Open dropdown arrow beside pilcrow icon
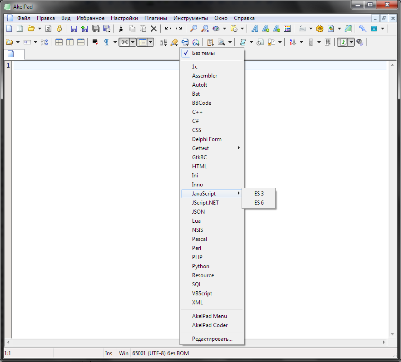The width and height of the screenshot is (401, 362). click(115, 42)
